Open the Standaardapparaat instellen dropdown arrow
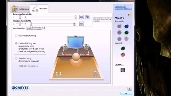 tap(110, 20)
